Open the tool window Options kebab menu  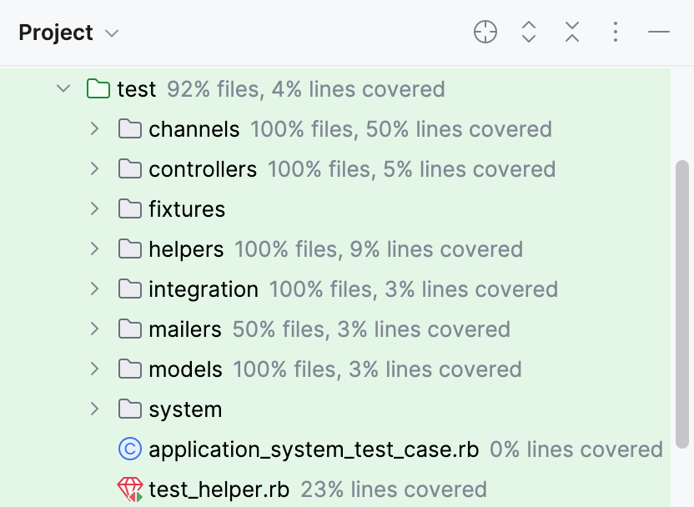click(x=615, y=32)
